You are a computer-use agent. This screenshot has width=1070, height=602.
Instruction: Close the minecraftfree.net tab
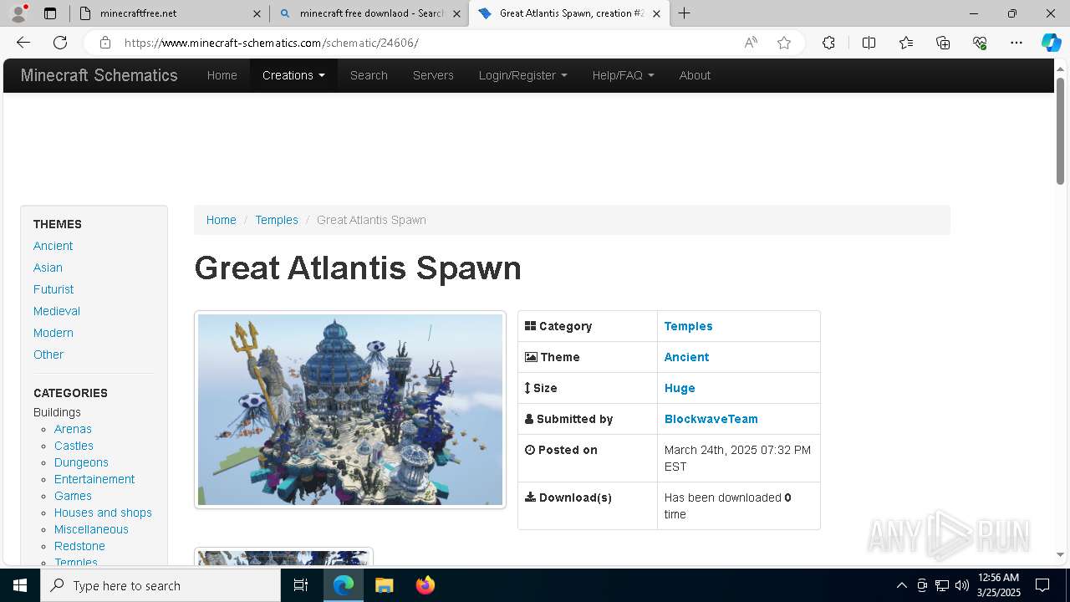pos(257,13)
